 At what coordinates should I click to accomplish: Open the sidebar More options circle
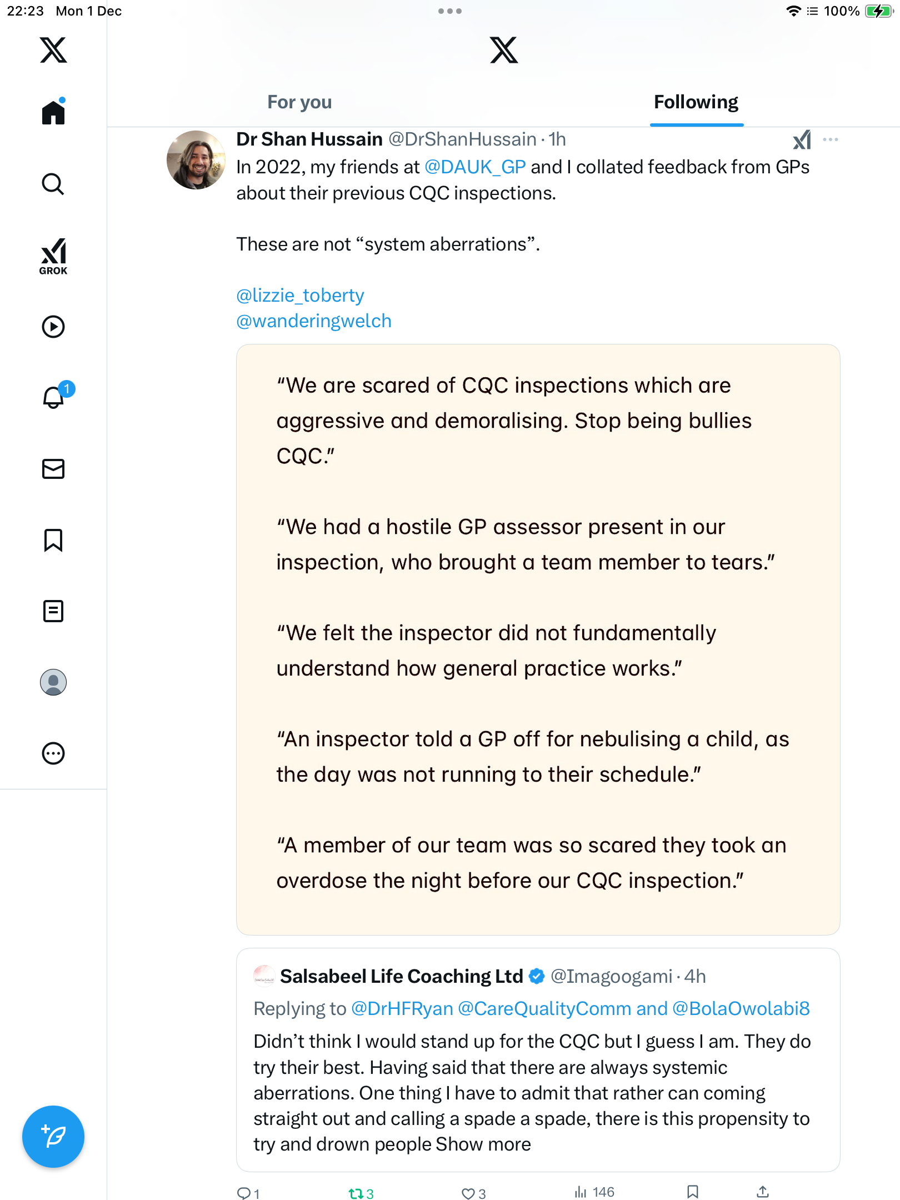point(53,753)
